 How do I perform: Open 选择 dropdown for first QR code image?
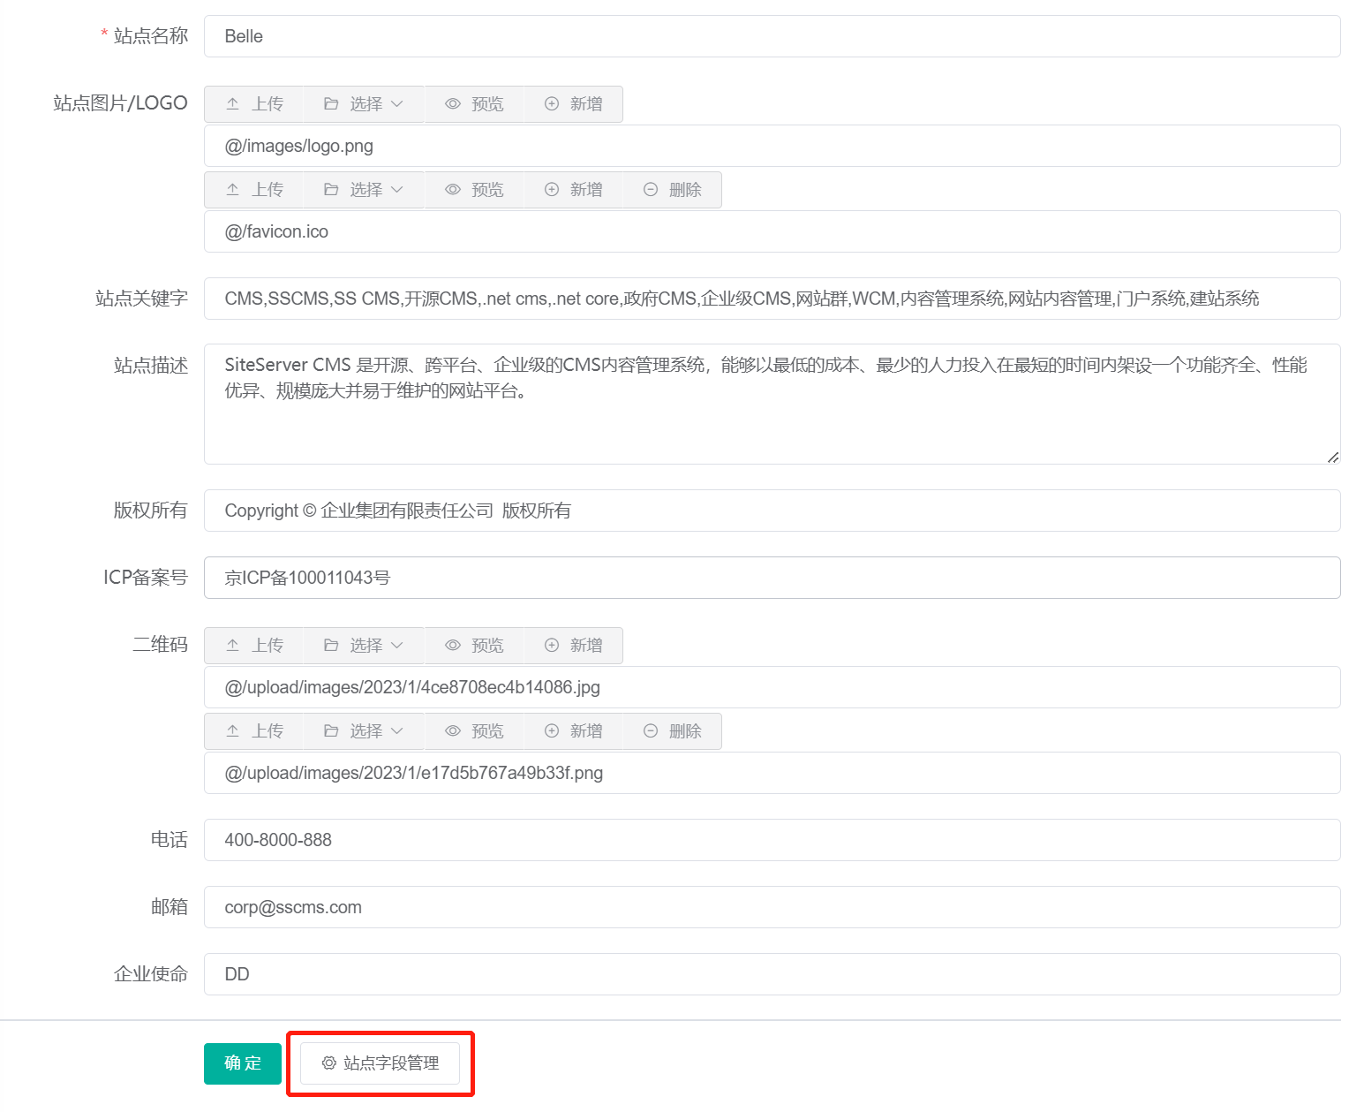click(364, 646)
